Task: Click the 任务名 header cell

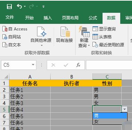Action: click(30, 83)
